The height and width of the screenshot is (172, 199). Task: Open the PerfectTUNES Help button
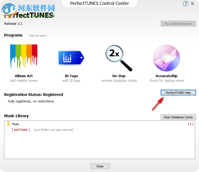[x=178, y=93]
